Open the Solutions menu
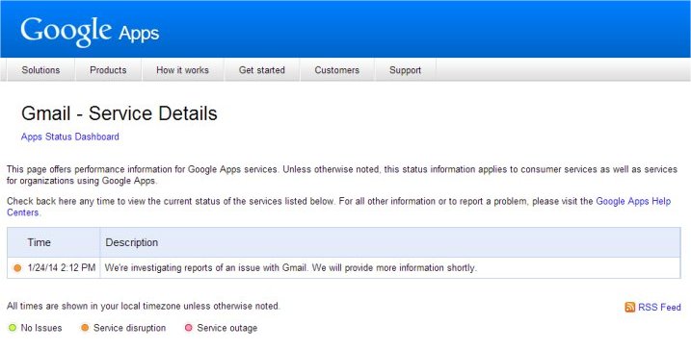The width and height of the screenshot is (691, 349). [40, 70]
